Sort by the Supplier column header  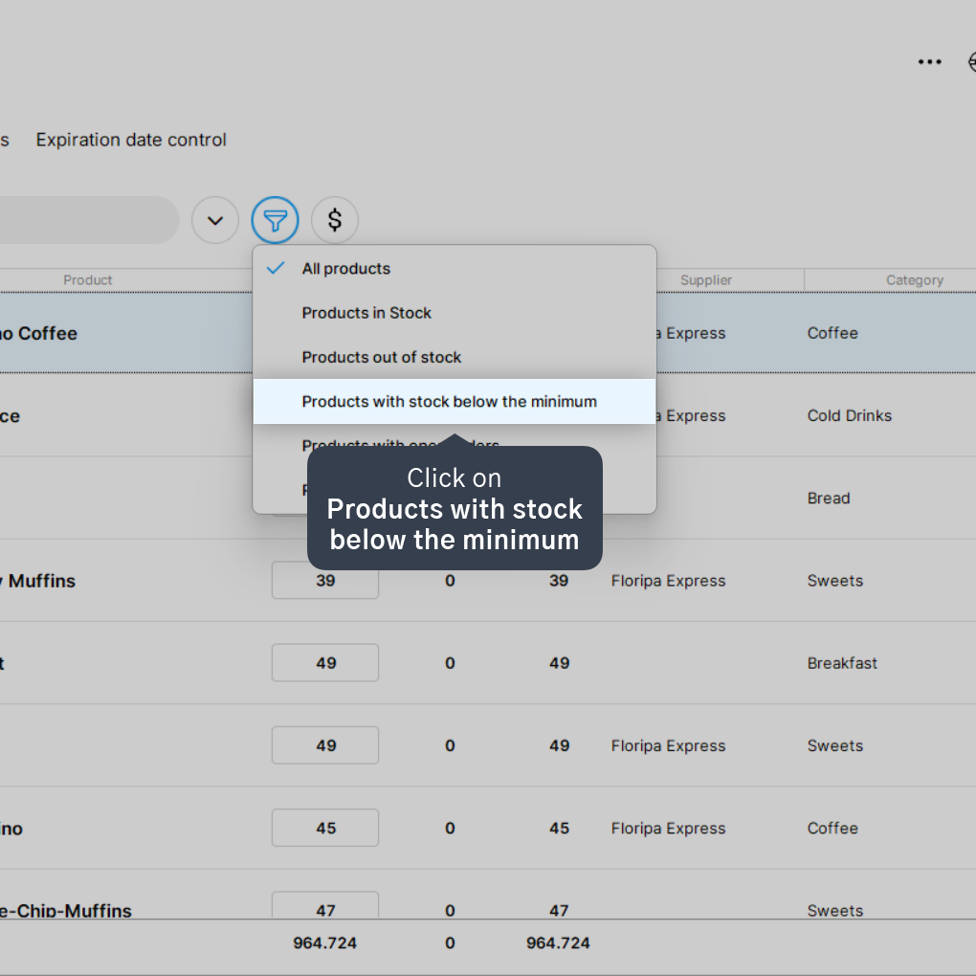point(706,280)
